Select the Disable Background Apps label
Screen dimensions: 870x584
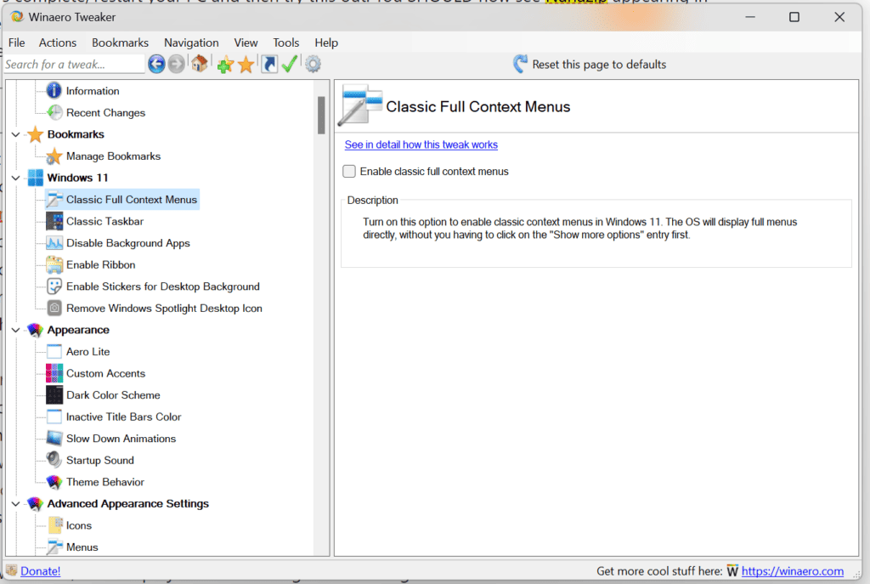coord(128,242)
